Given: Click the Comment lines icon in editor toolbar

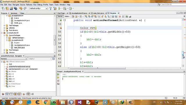Looking at the screenshot, I should [x=127, y=16].
